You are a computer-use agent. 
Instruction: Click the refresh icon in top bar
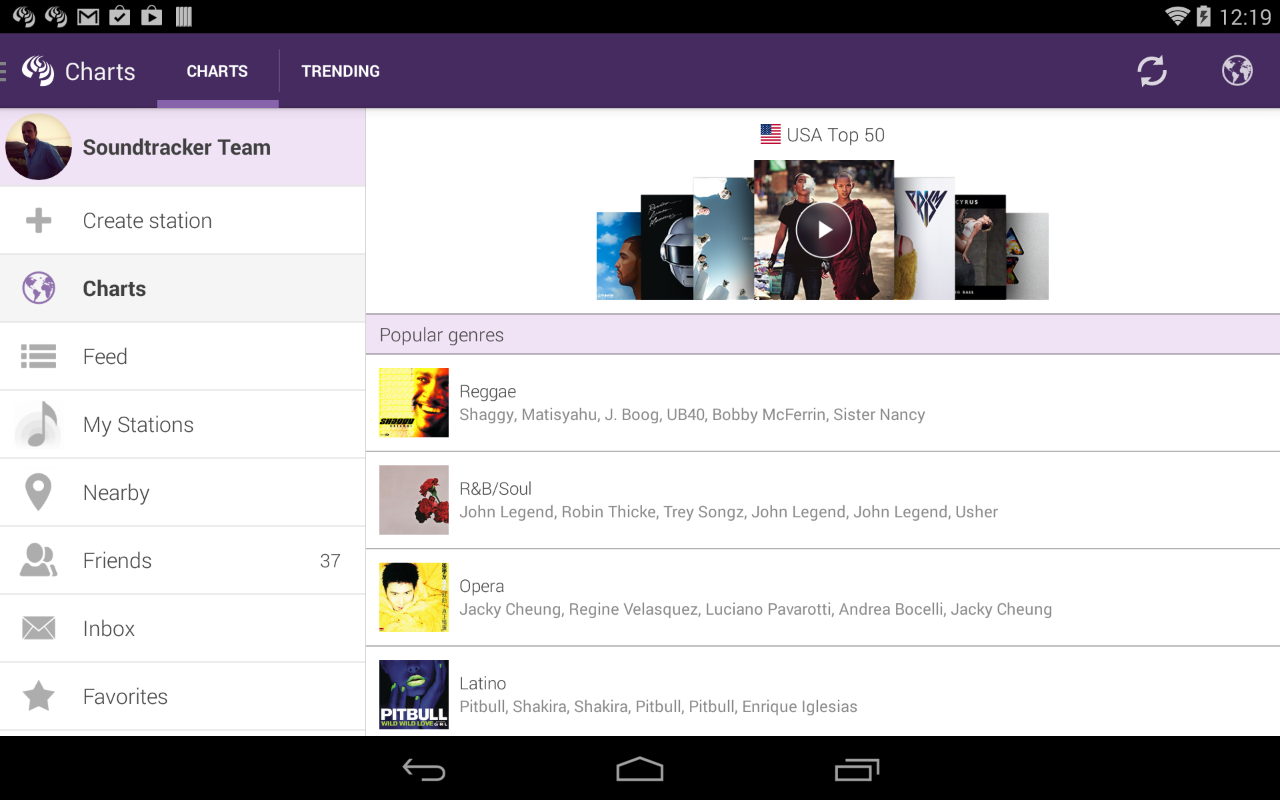click(1151, 71)
